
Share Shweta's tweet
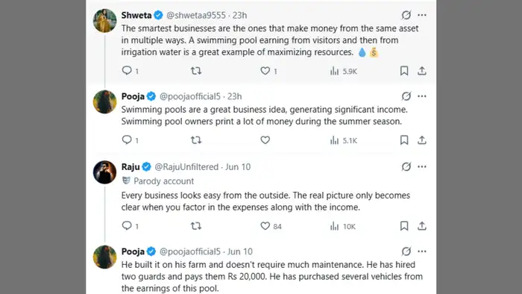point(422,71)
